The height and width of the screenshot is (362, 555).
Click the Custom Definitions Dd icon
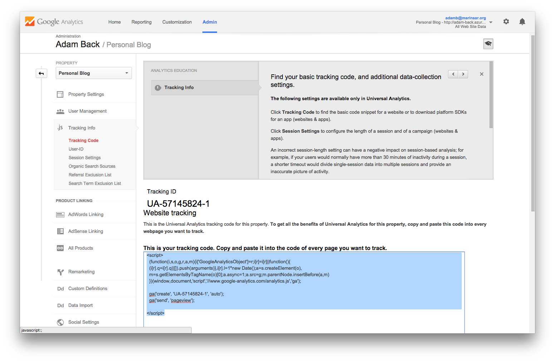point(60,289)
